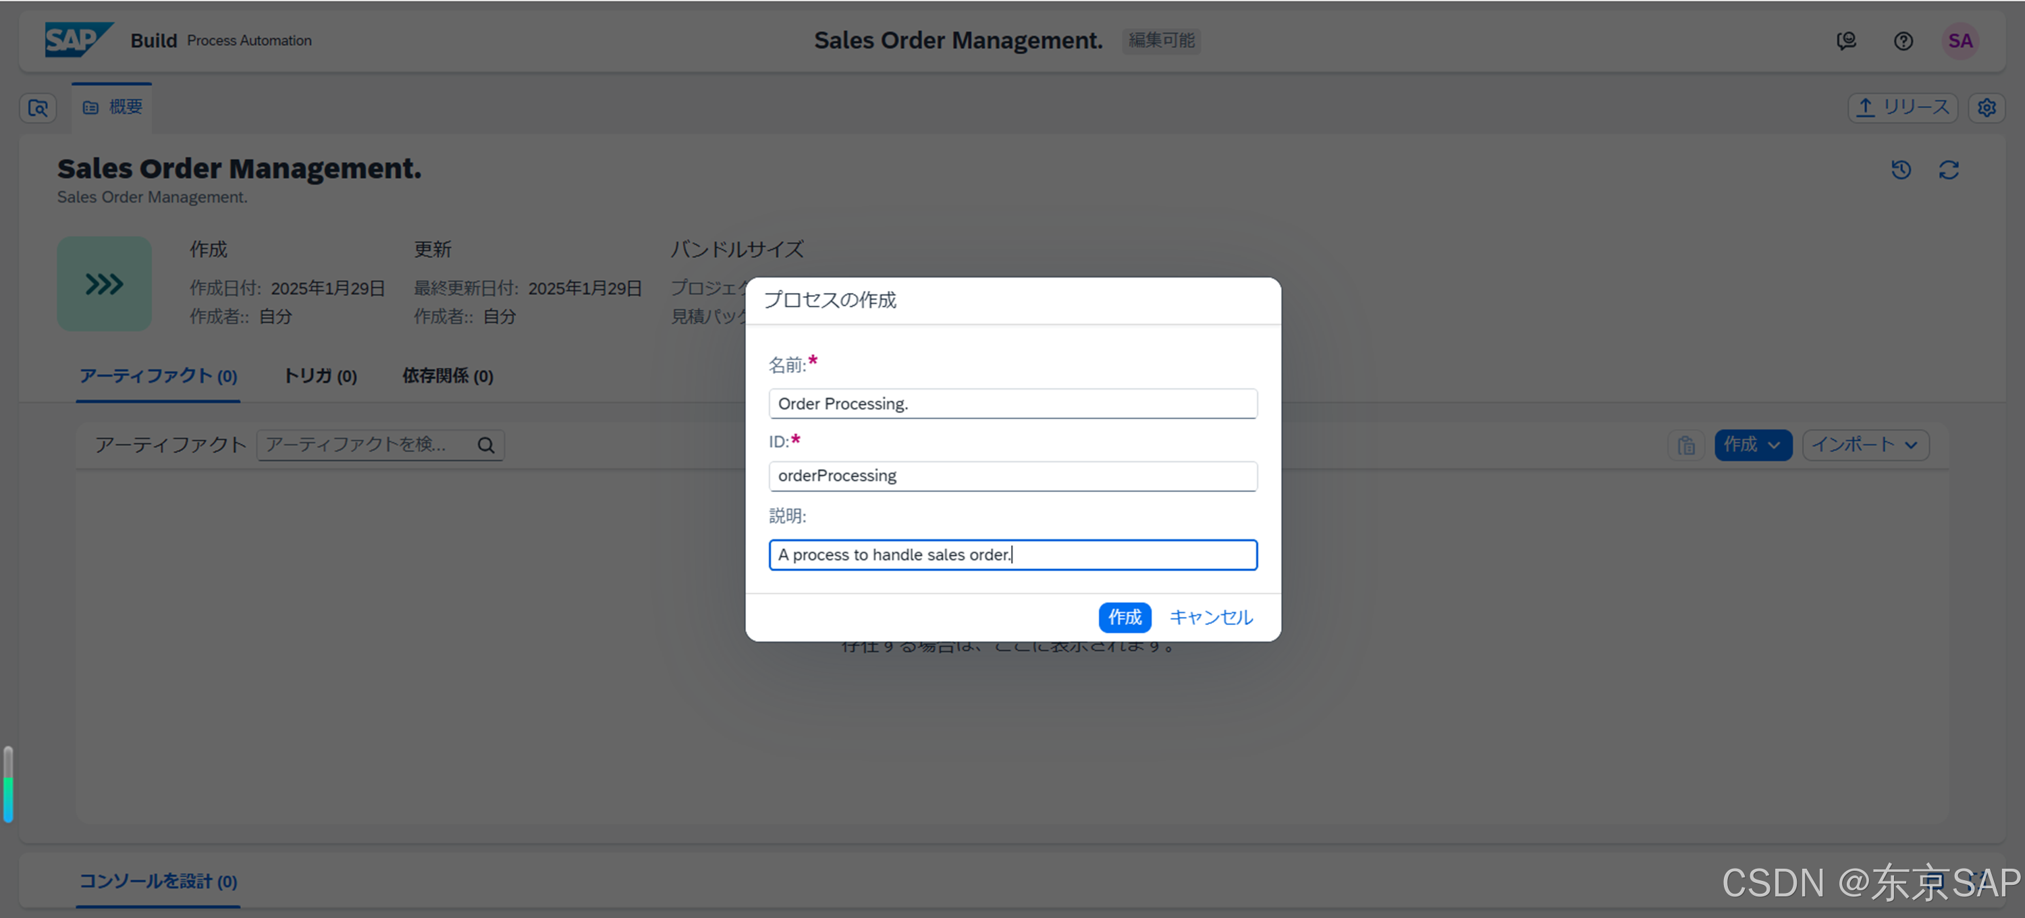Select the アーティファクト (0) tab
The height and width of the screenshot is (918, 2025).
pyautogui.click(x=158, y=377)
